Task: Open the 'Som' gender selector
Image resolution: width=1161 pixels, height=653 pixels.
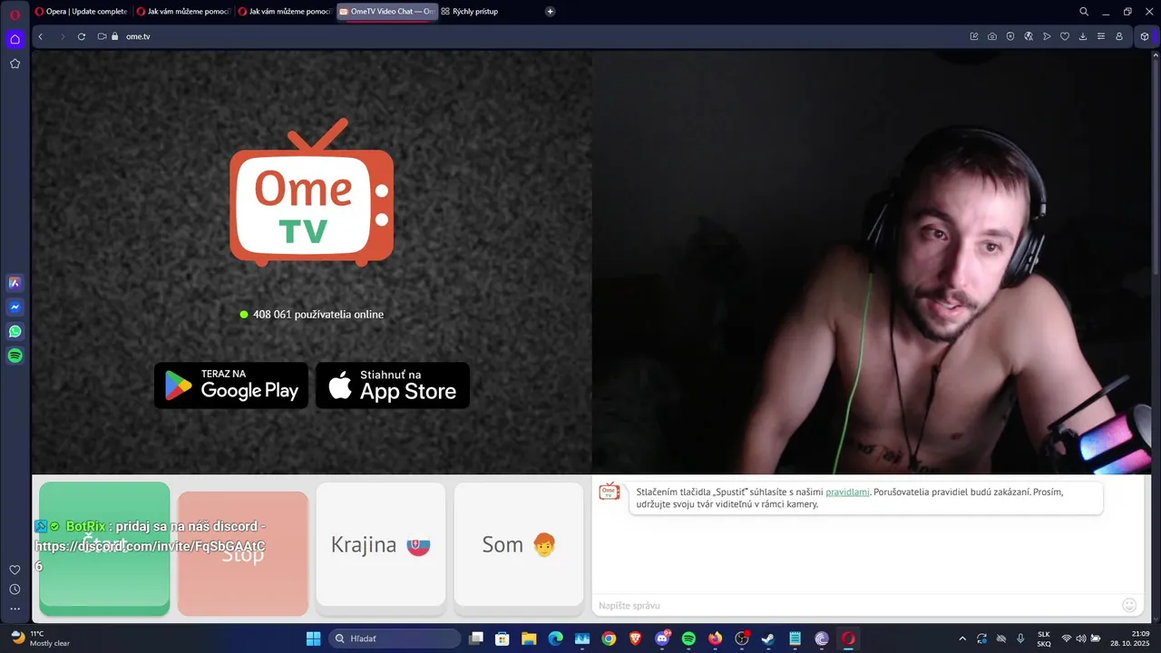Action: [519, 544]
